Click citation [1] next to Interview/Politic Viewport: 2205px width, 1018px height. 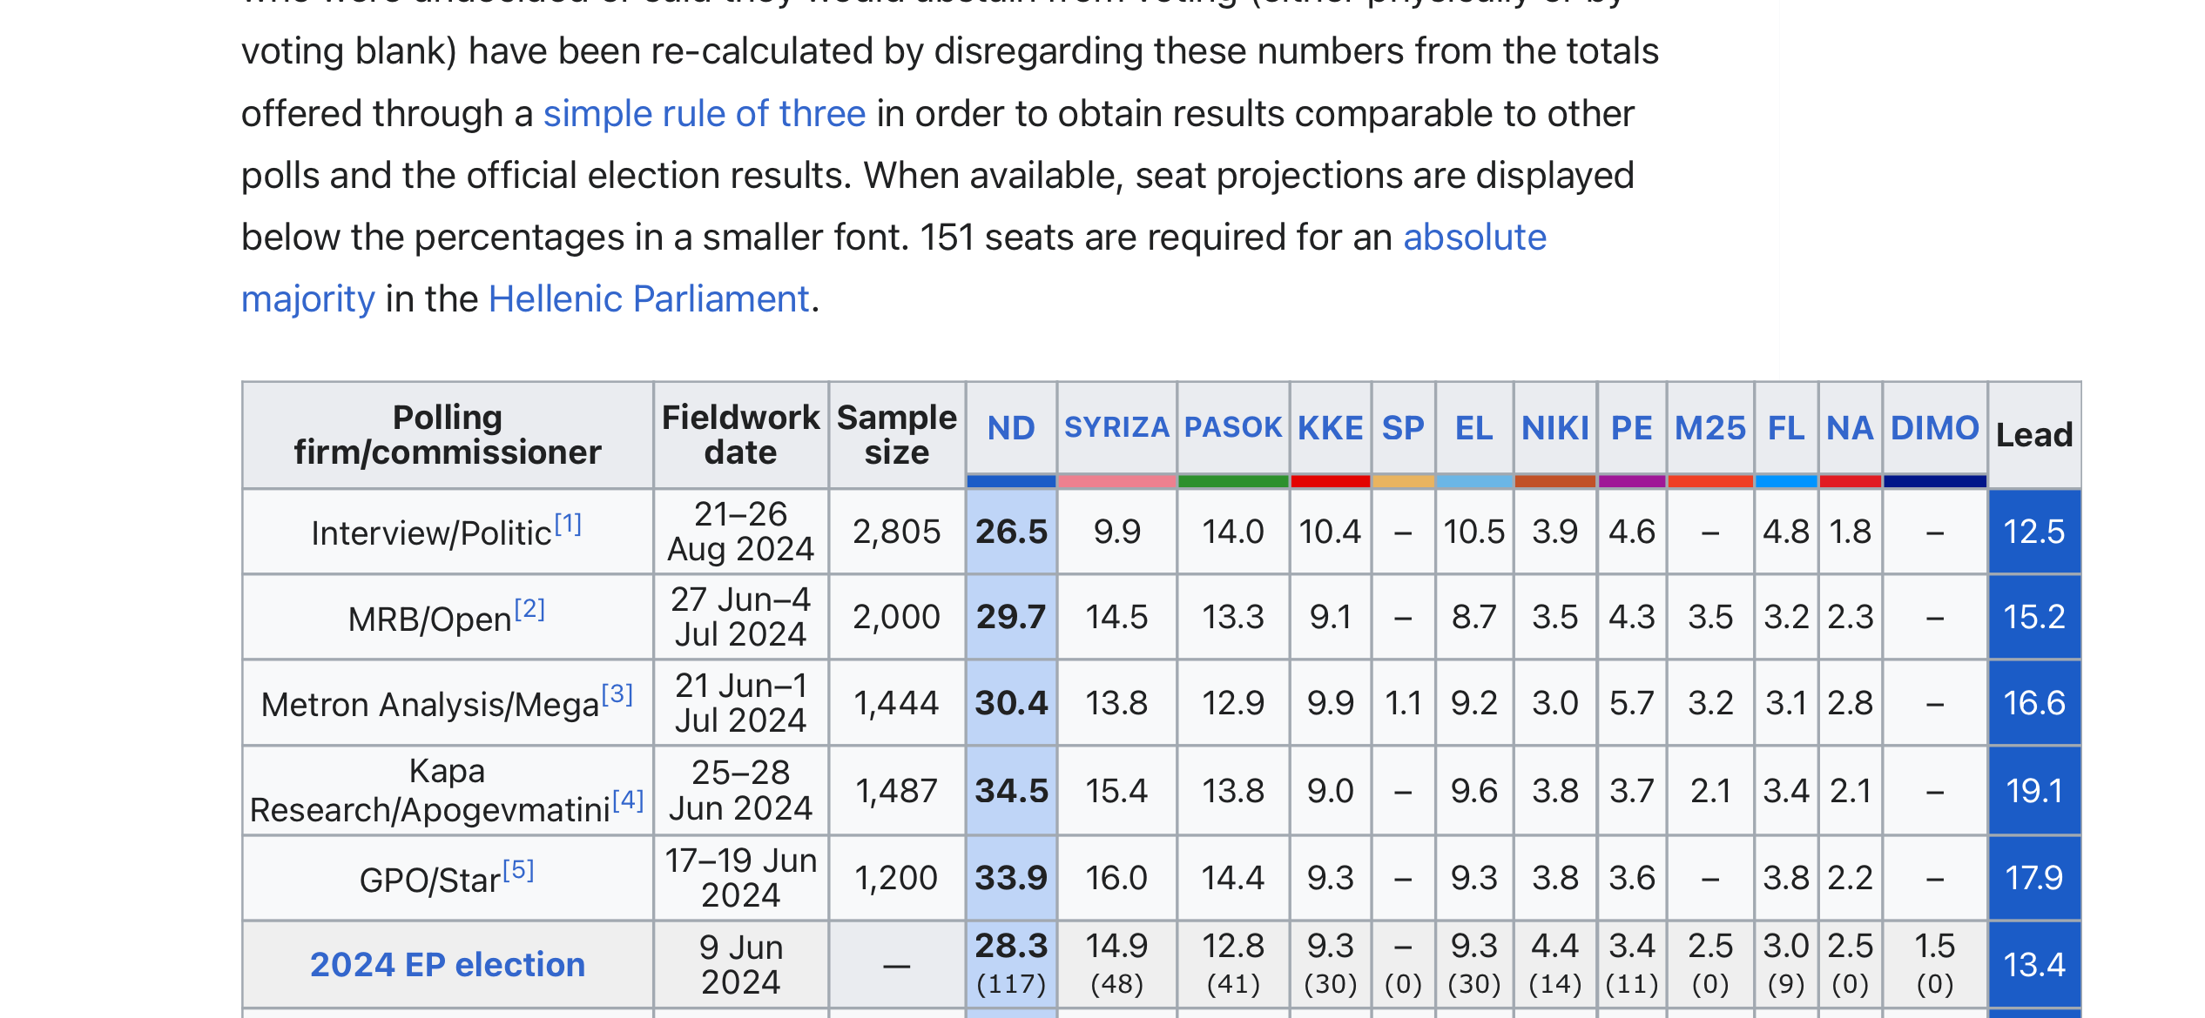568,524
